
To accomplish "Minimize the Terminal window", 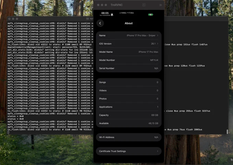I will (x=13, y=19).
